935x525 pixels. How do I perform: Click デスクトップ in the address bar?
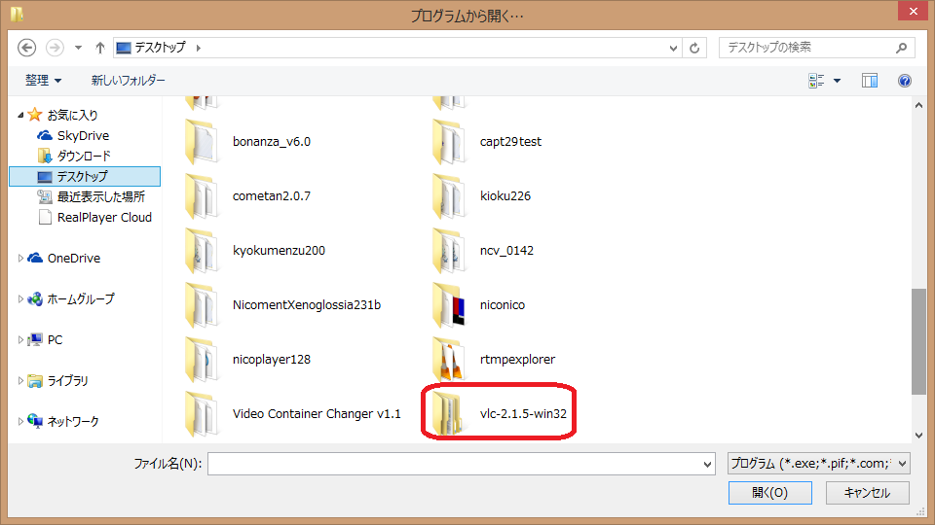click(160, 48)
